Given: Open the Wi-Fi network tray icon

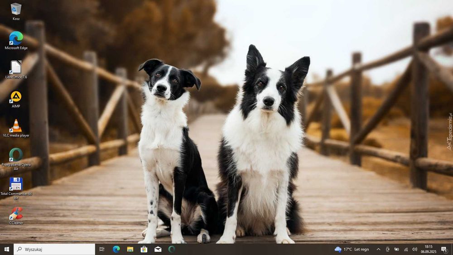Looking at the screenshot, I should point(406,249).
